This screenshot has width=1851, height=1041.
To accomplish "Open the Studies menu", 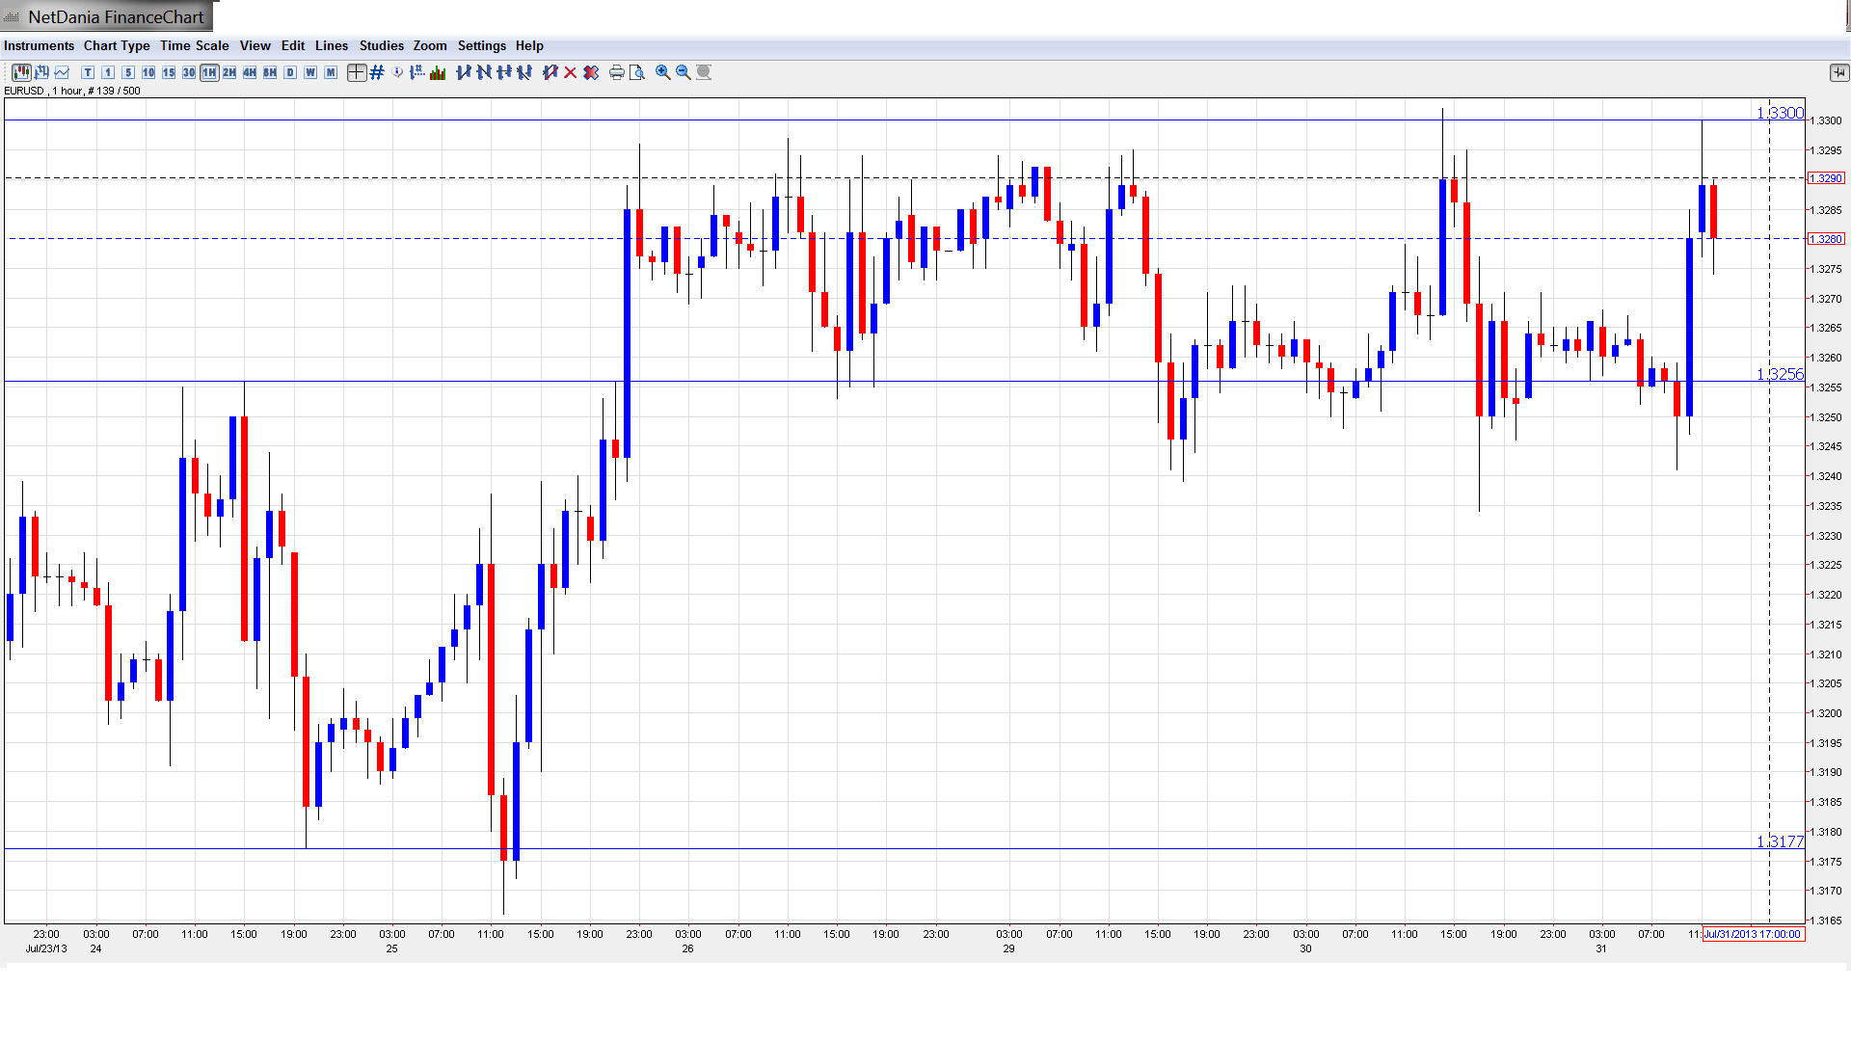I will [381, 45].
